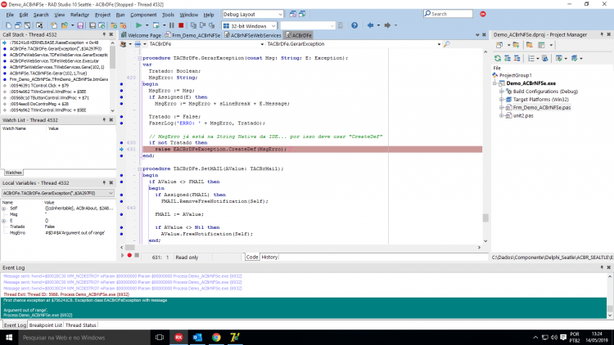The height and width of the screenshot is (345, 614).
Task: Click Remove file from project icon
Action: coord(123,25)
